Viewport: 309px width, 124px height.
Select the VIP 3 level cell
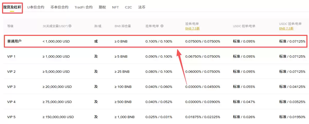pyautogui.click(x=11, y=87)
